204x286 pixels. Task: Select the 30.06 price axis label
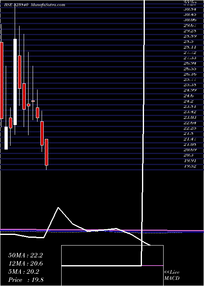(x=190, y=20)
